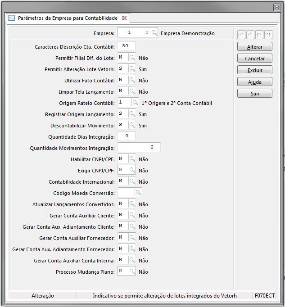Open lookup for Gerar Conta Auxiliar Conta Interna
Image resolution: width=285 pixels, height=307 pixels.
(x=132, y=260)
